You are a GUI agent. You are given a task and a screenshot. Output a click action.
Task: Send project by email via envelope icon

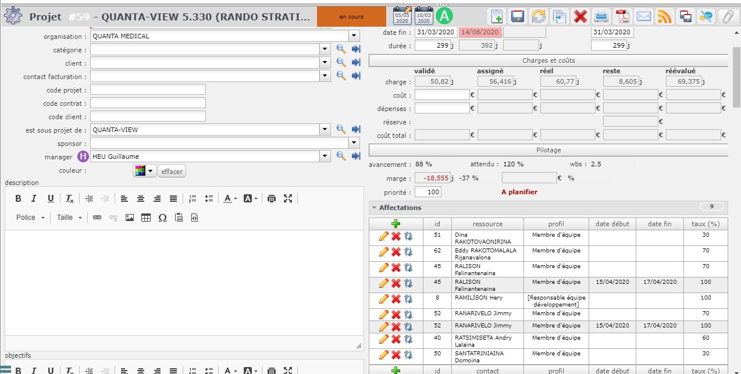click(643, 16)
